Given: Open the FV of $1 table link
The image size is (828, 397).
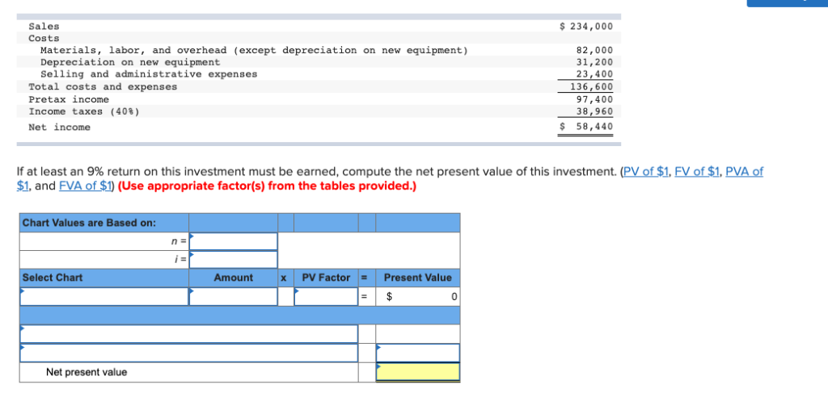Looking at the screenshot, I should click(x=698, y=171).
